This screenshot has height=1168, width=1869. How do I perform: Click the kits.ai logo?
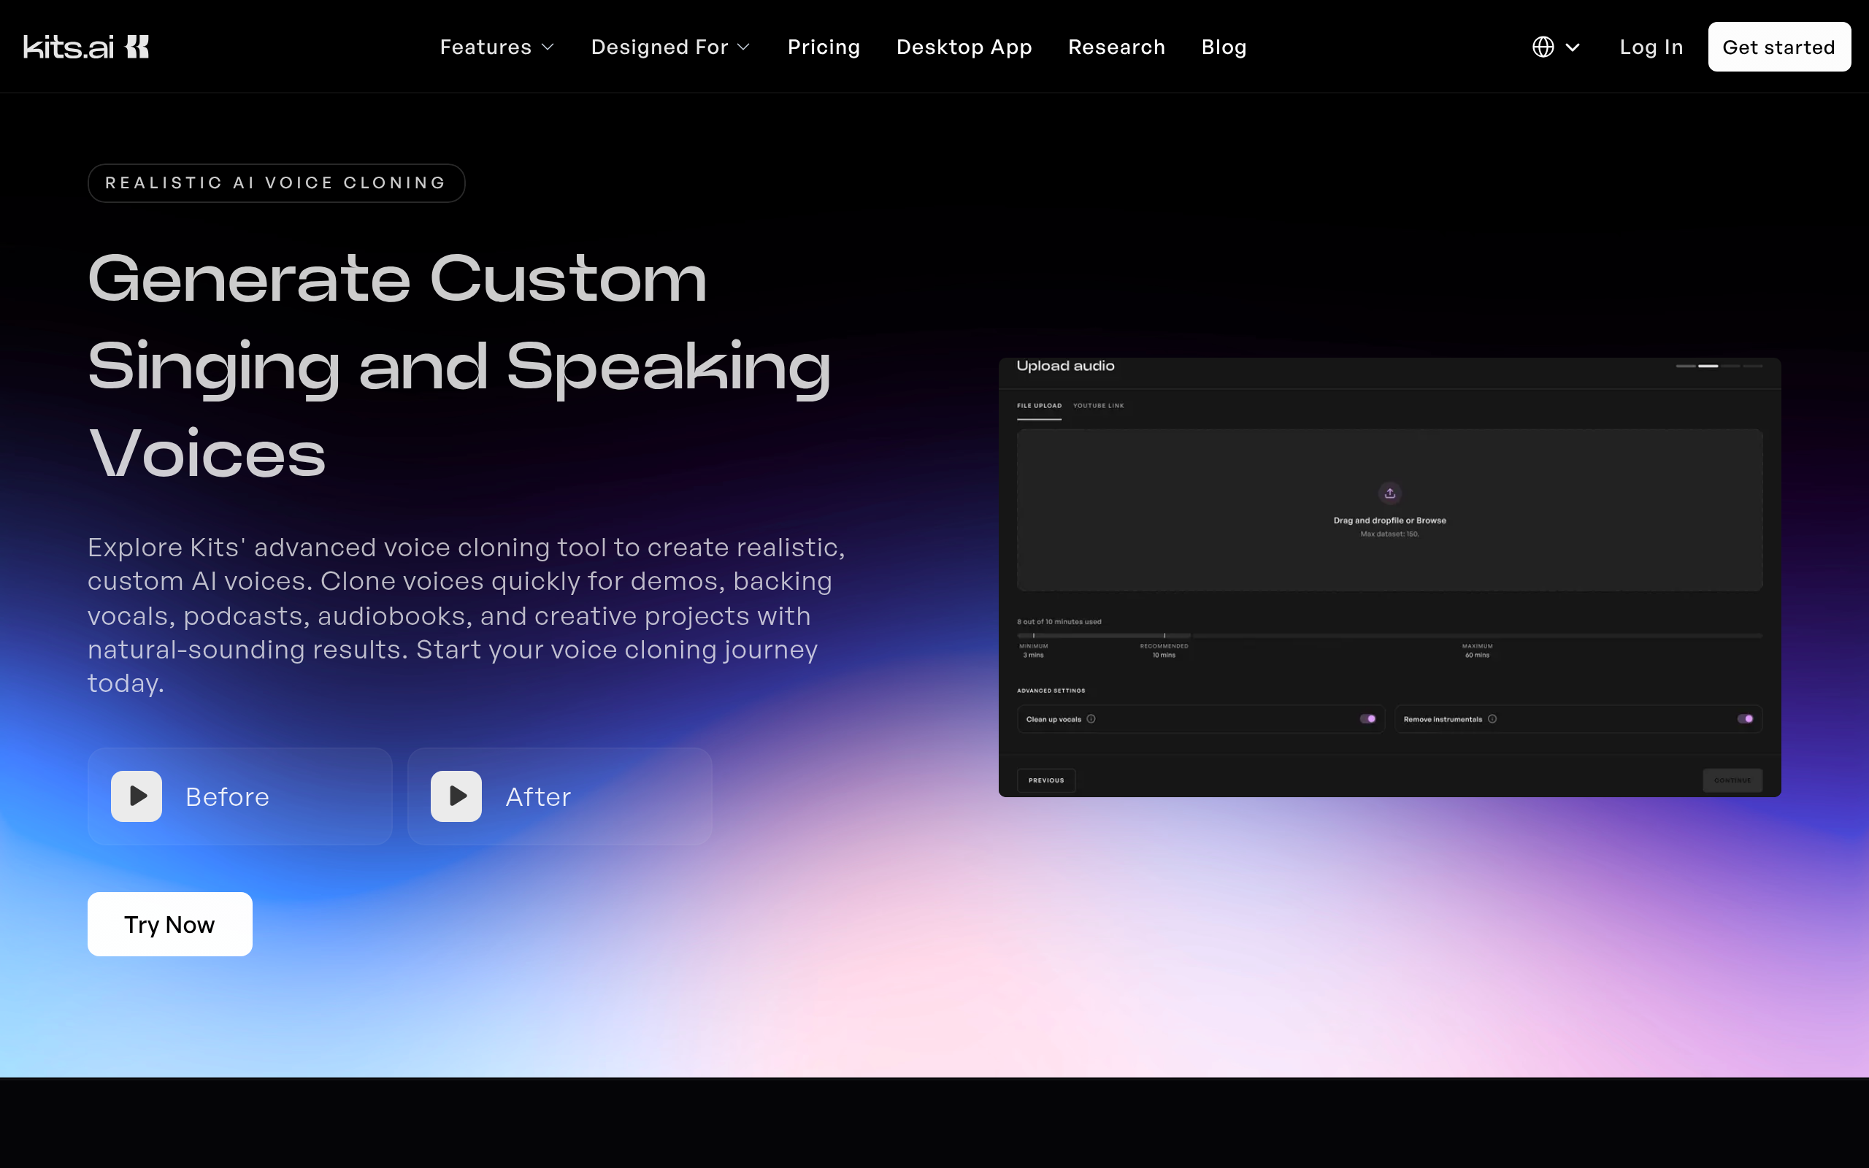[85, 47]
